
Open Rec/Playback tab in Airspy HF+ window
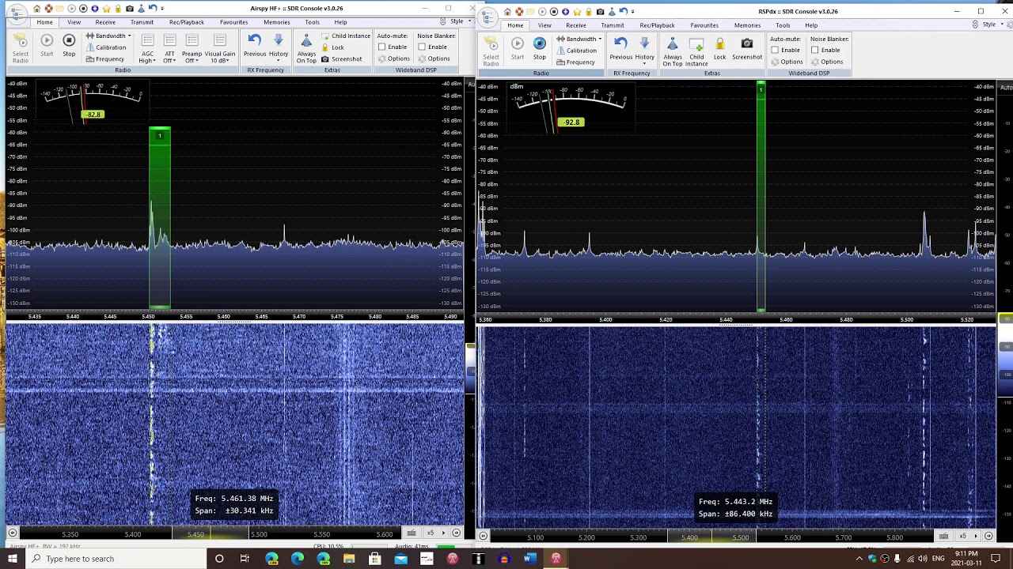[187, 22]
